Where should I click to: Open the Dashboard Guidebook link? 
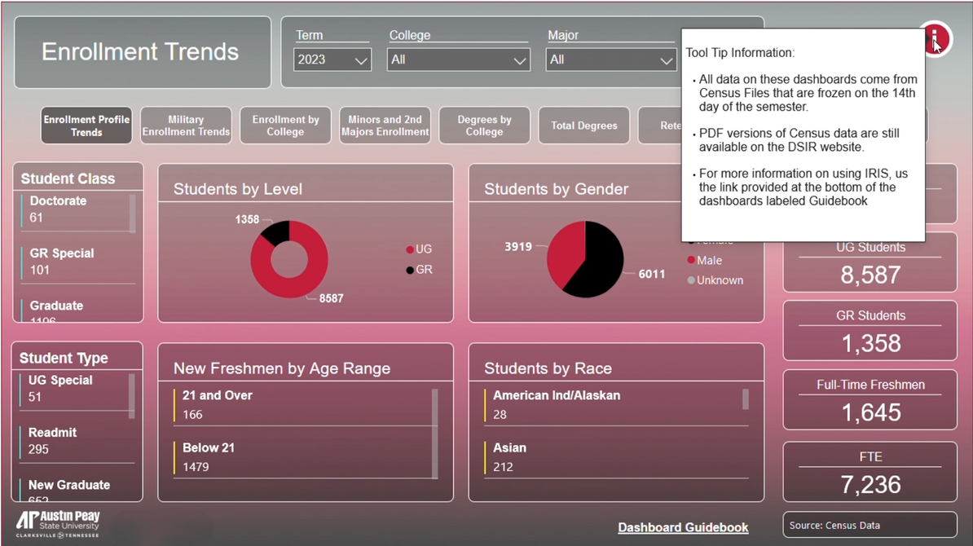click(683, 527)
